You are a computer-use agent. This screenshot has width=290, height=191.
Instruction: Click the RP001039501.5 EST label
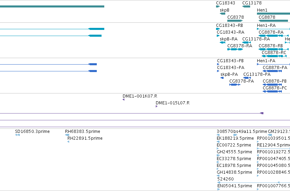pos(273,138)
